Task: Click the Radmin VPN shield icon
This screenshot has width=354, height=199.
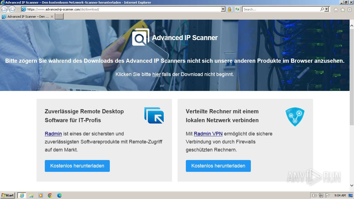Action: pos(295,117)
